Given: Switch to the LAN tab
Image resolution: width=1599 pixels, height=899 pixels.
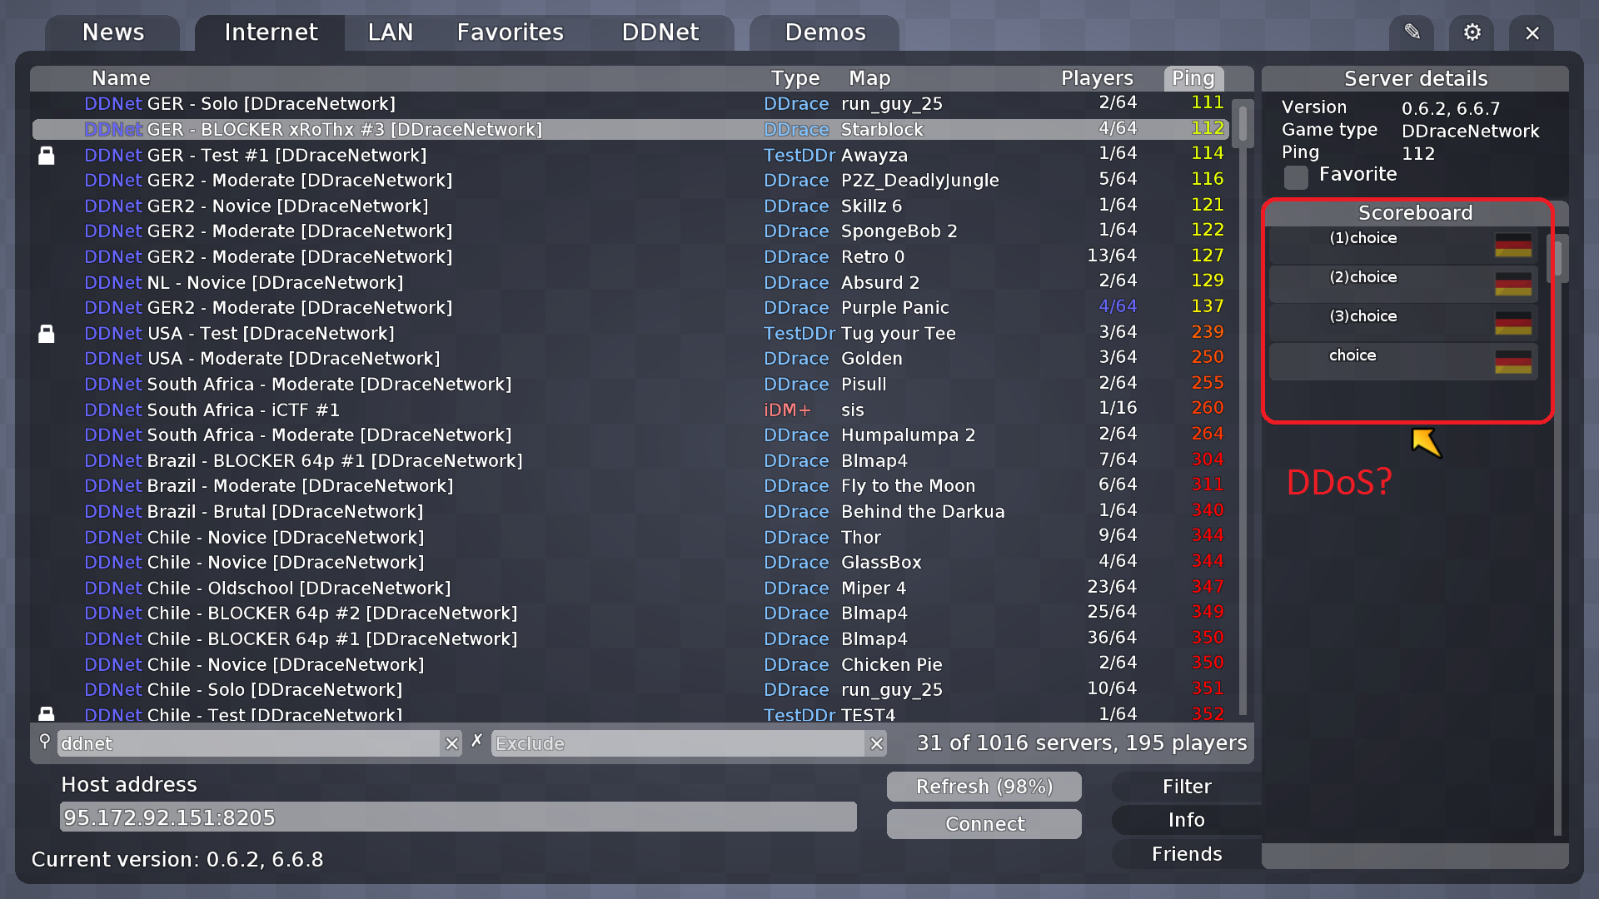Looking at the screenshot, I should (390, 32).
